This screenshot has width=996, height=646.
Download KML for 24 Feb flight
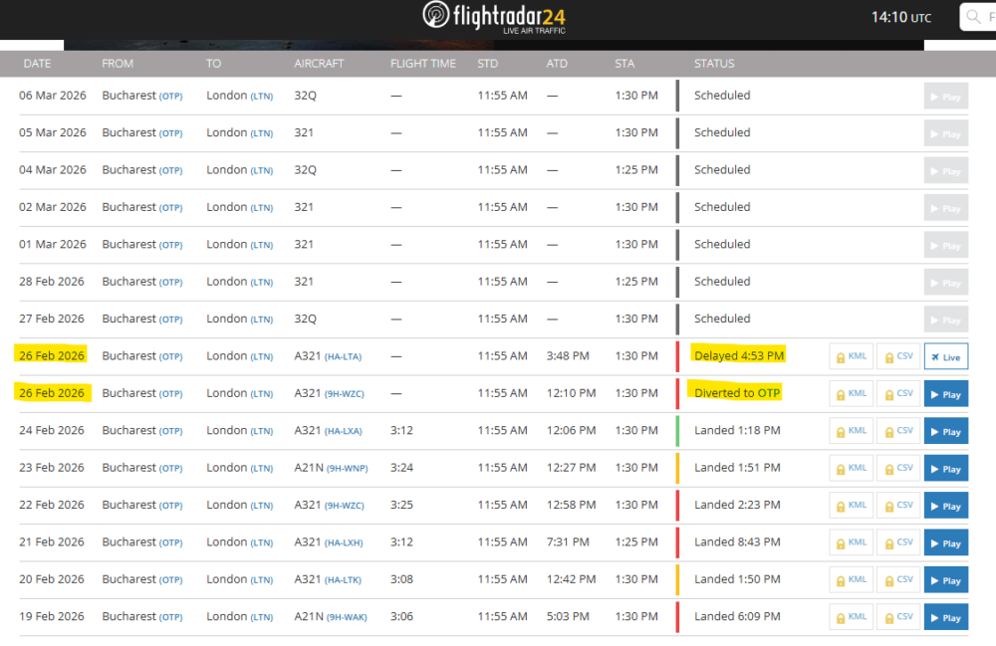pyautogui.click(x=851, y=431)
